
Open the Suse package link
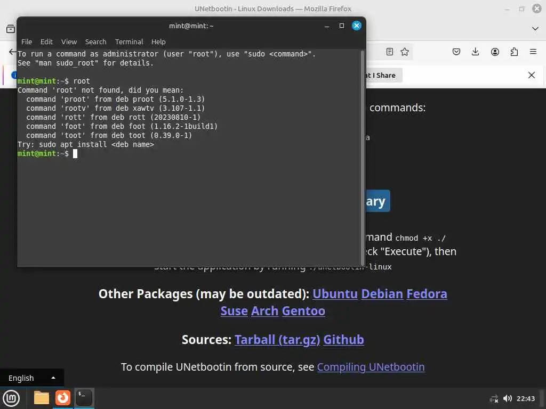click(x=234, y=311)
